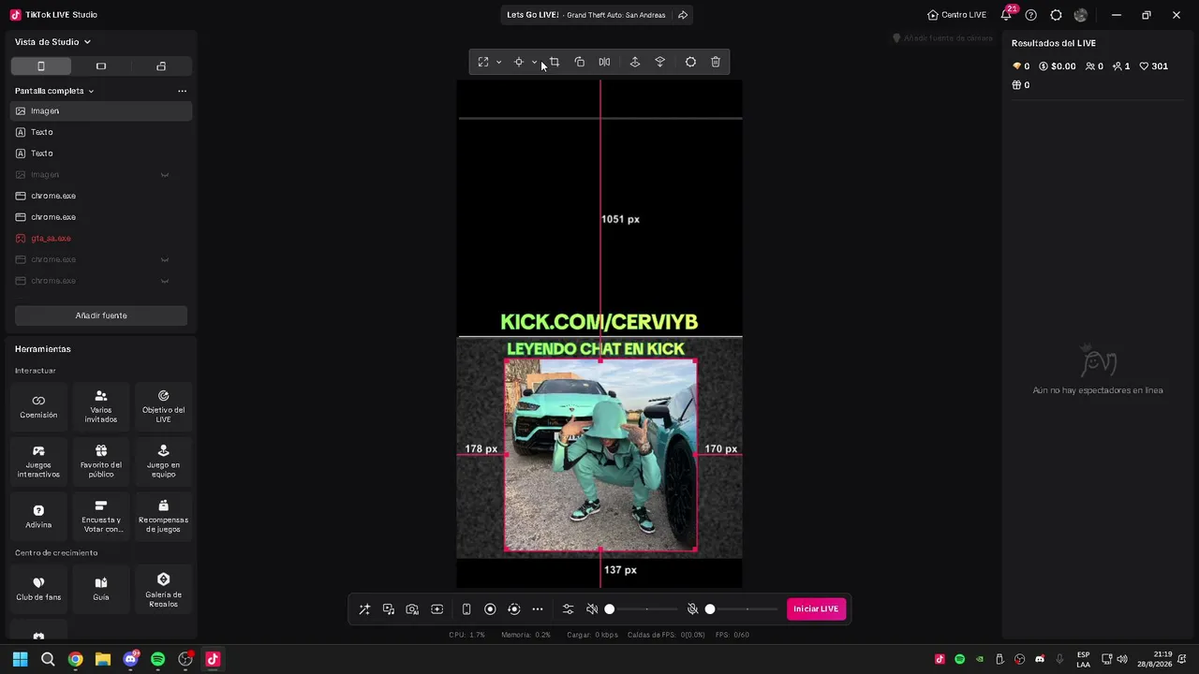The image size is (1199, 674).
Task: Open the fit-to-screen options dropdown arrow
Action: (x=498, y=62)
